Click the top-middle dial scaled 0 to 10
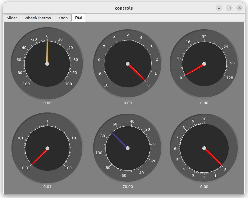The width and height of the screenshot is (248, 198). [x=128, y=64]
